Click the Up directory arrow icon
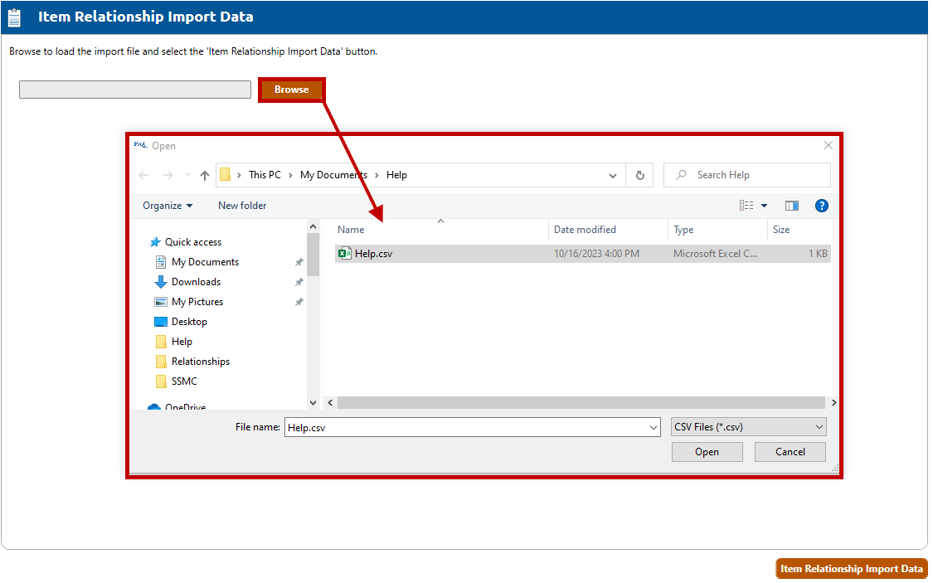 click(x=205, y=175)
